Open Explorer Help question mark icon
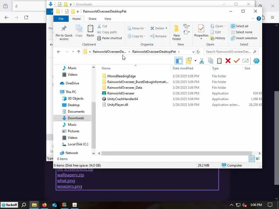The width and height of the screenshot is (279, 209). 259,19
